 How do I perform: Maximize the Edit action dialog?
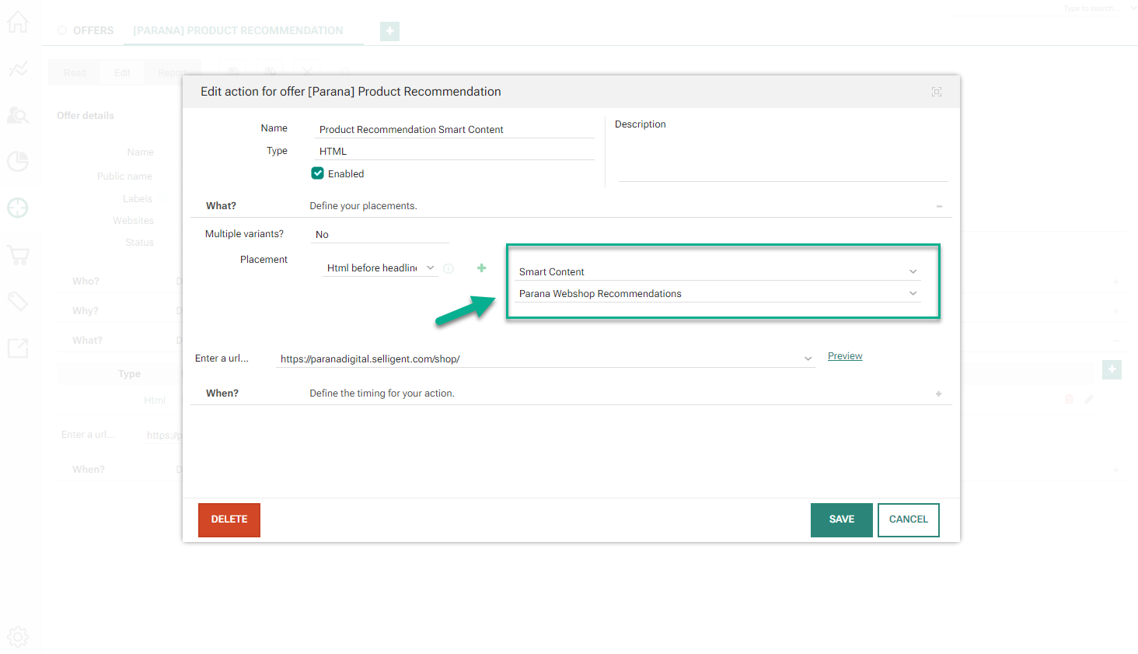point(937,92)
